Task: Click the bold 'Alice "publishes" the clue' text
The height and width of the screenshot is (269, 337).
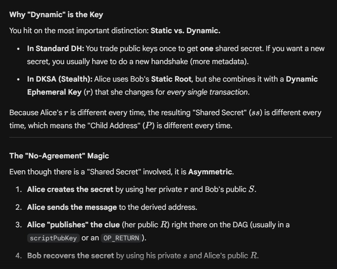Action: (74, 225)
